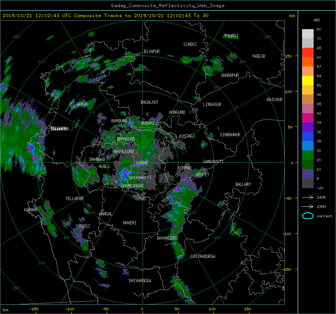Click the cyan current-track ellipse symbol
The width and height of the screenshot is (336, 314).
click(x=308, y=216)
